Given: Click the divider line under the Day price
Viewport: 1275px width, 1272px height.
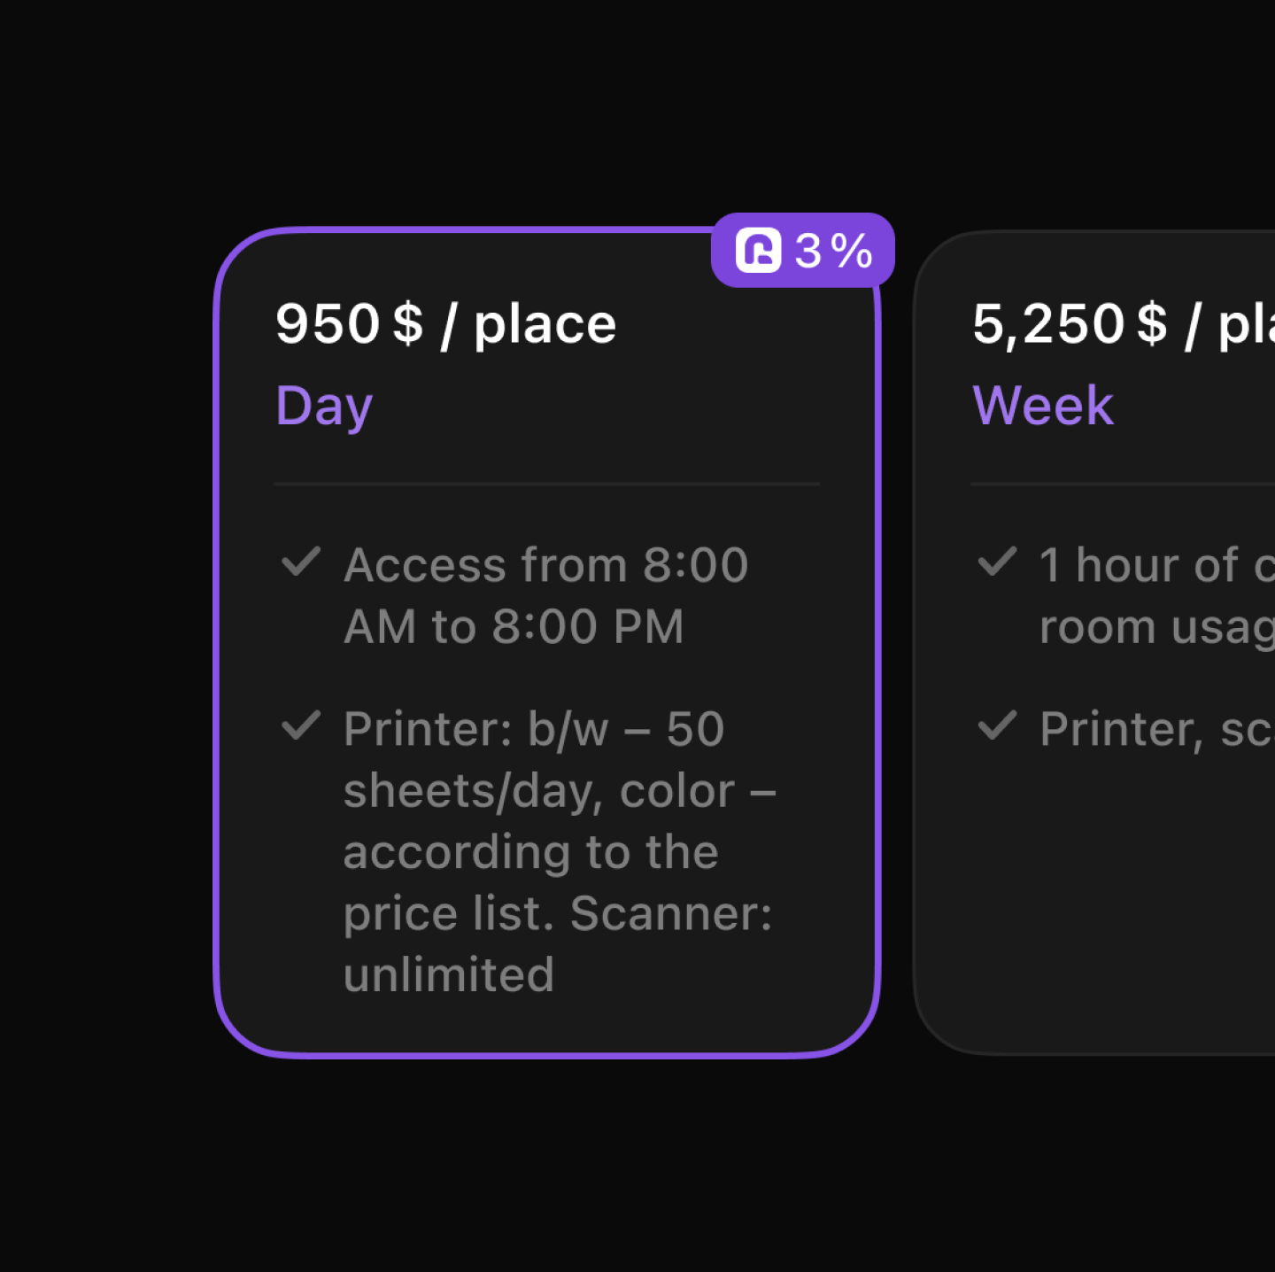Looking at the screenshot, I should click(546, 484).
